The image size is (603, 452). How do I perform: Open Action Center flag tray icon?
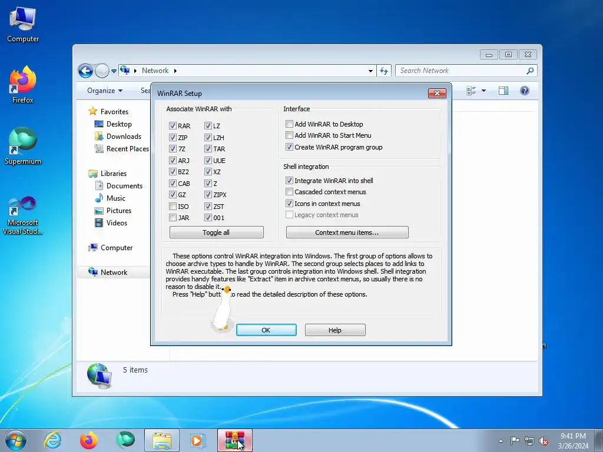(515, 441)
